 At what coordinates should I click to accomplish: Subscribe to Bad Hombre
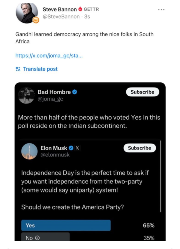tap(143, 92)
